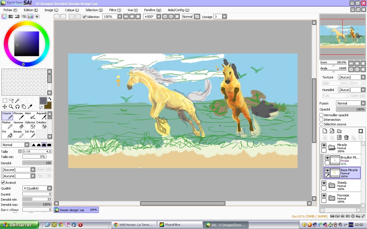This screenshot has width=367, height=229.
Task: Flip the canvas view horizontally
Action: (197, 17)
